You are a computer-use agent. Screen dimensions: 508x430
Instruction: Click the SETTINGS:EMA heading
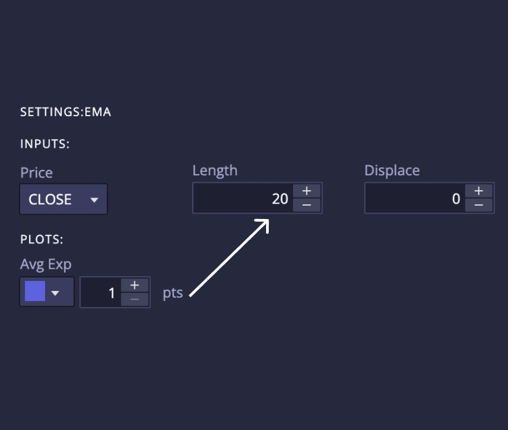65,112
